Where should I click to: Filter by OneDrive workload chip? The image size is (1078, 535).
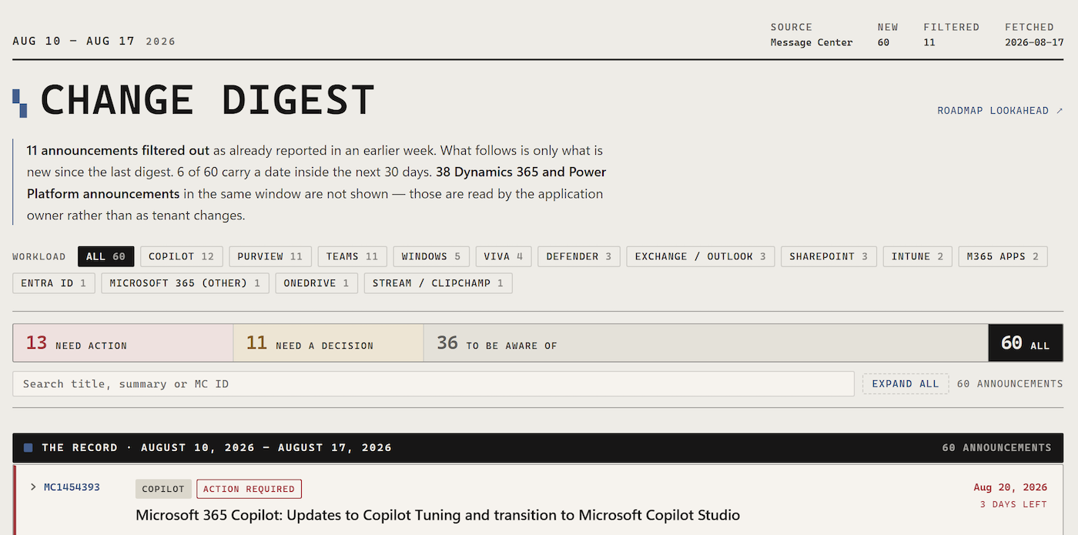tap(316, 283)
